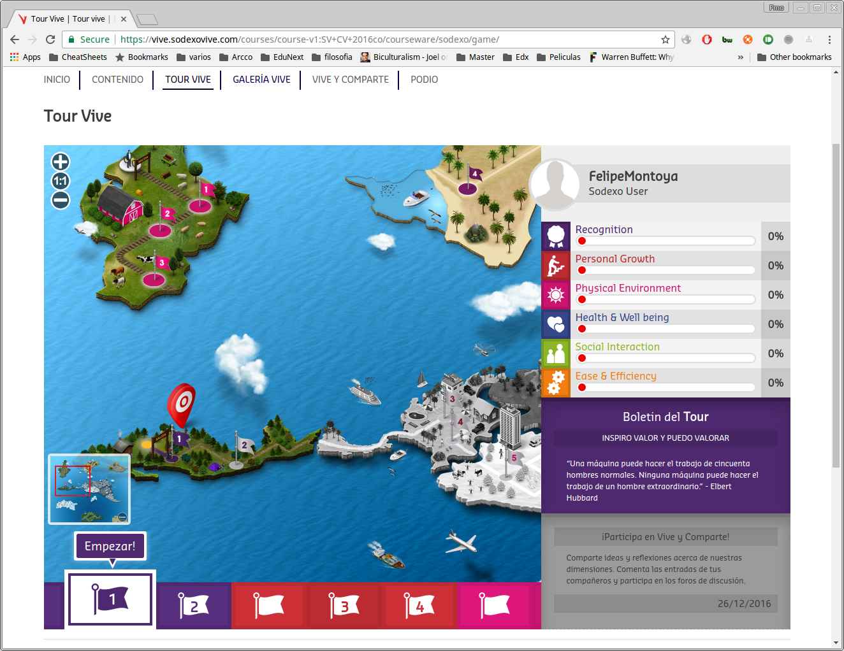This screenshot has height=651, width=844.
Task: Select flag 3 in bottom stage bar
Action: 344,606
